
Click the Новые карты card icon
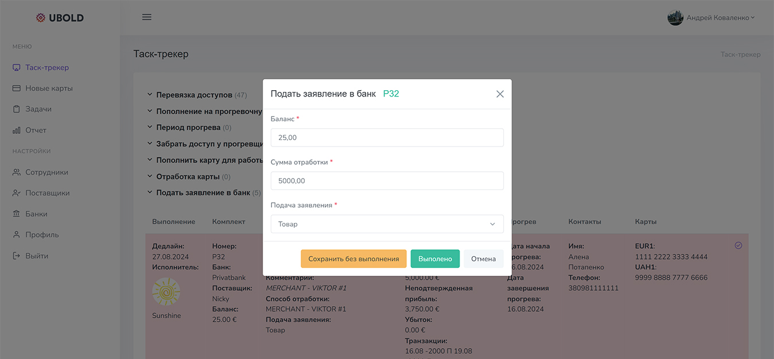pos(17,88)
